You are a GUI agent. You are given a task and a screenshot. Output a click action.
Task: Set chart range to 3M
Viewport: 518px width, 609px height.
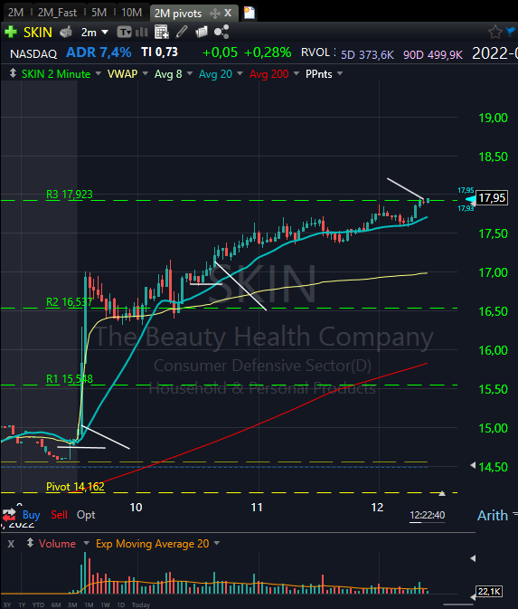coord(72,604)
